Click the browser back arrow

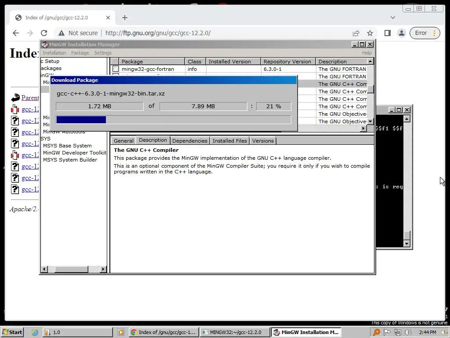(16, 33)
